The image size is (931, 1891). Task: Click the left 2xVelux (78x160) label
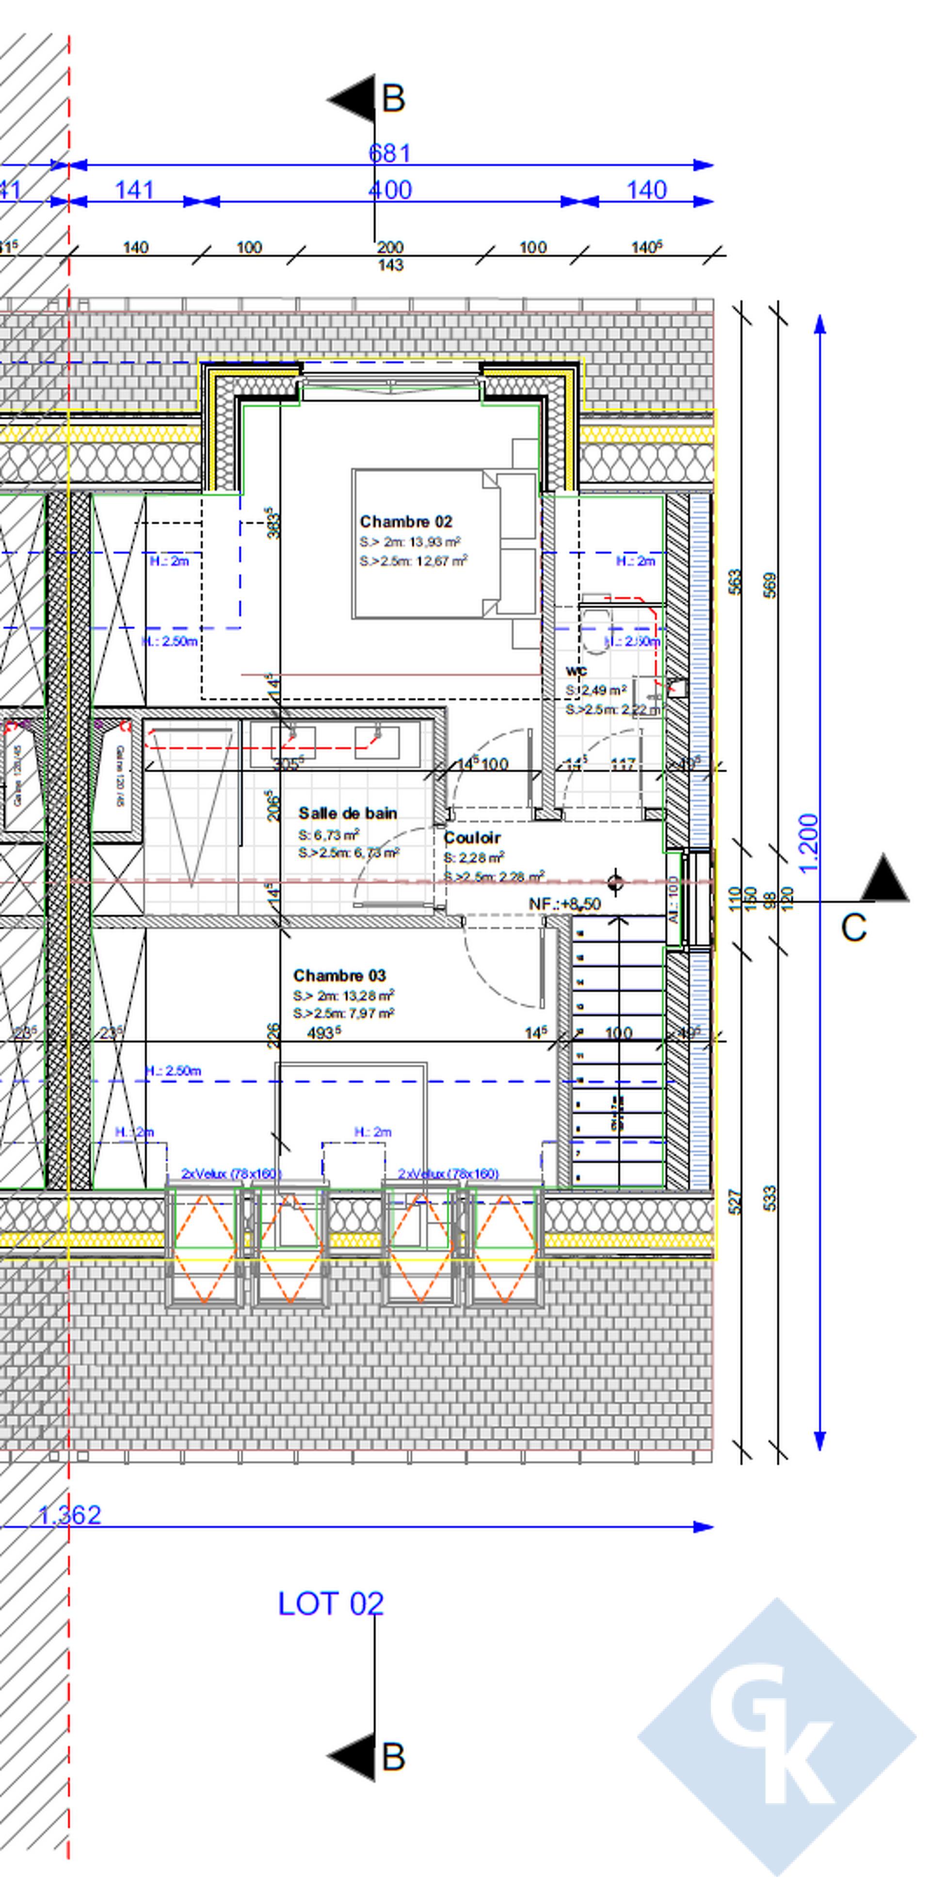coord(231,1174)
